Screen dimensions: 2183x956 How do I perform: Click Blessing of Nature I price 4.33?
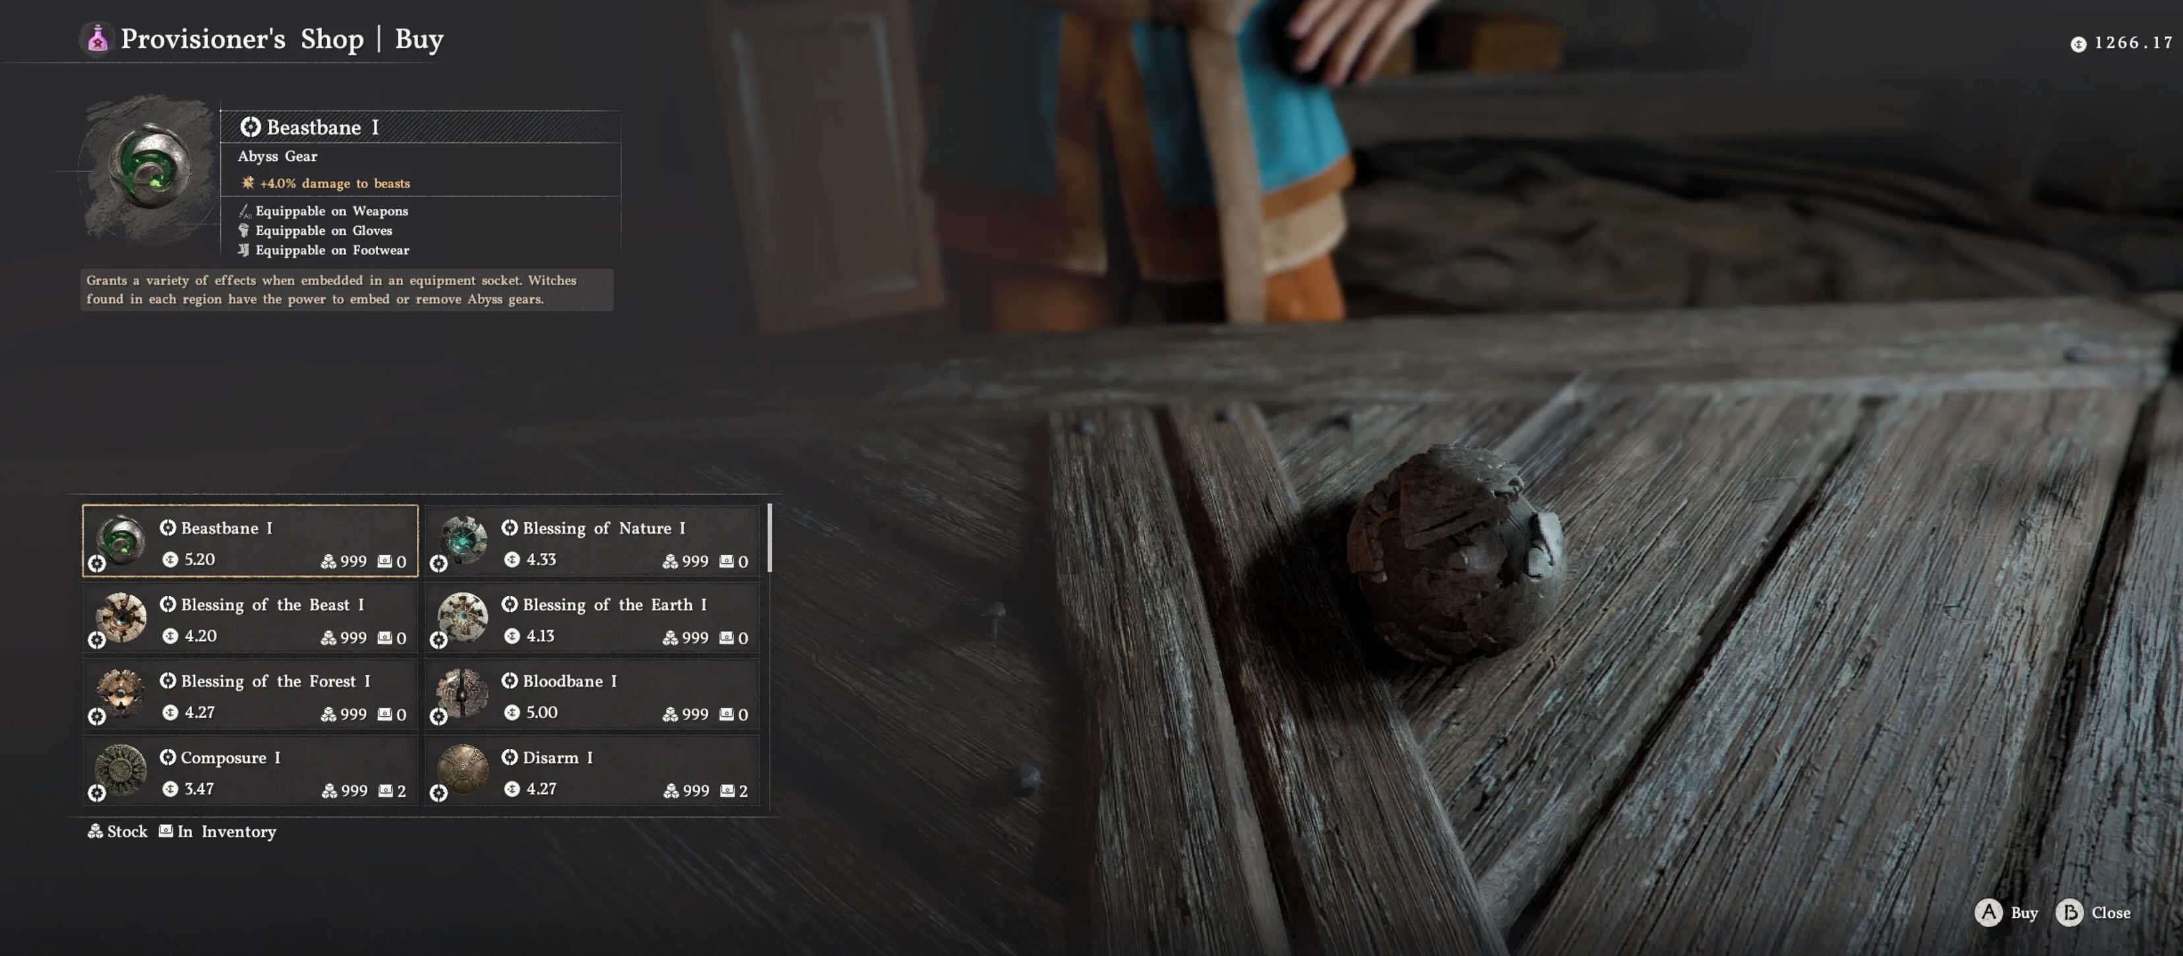tap(541, 559)
